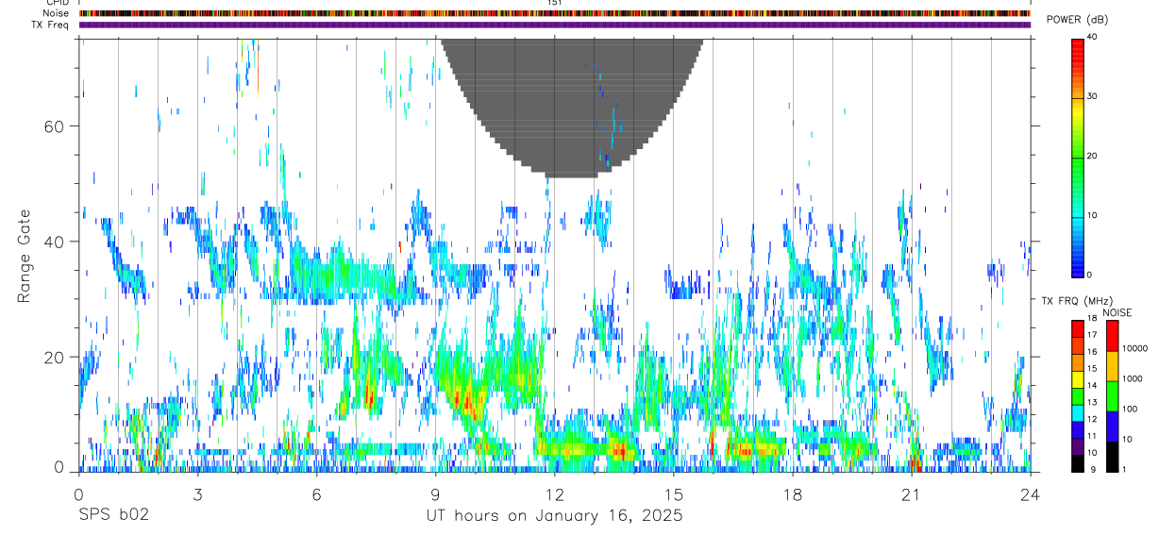Click the multicolored Noise strip above the plot
The image size is (1159, 535).
pos(555,13)
